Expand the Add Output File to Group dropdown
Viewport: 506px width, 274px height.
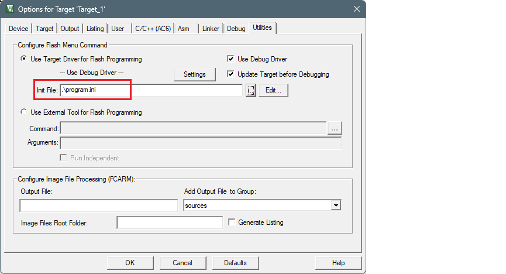tap(335, 205)
